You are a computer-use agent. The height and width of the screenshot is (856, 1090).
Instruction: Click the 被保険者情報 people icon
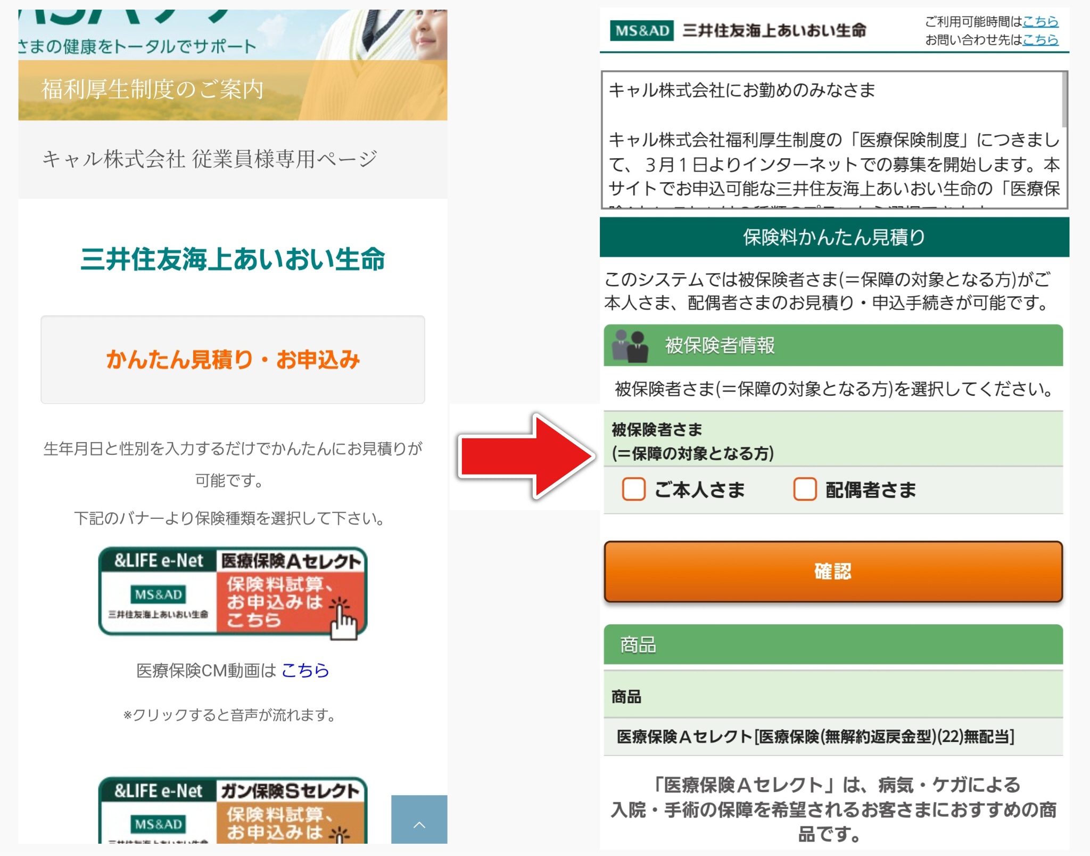pyautogui.click(x=630, y=345)
